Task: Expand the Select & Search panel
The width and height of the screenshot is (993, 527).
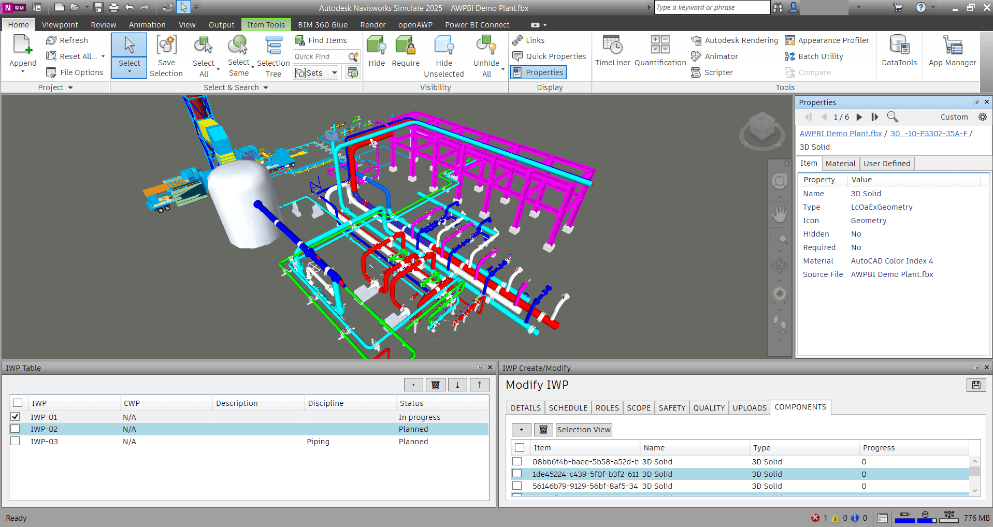Action: pos(266,87)
